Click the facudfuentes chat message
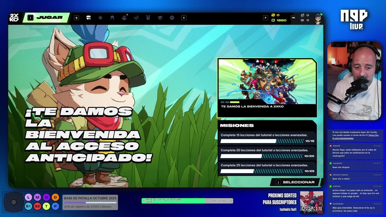 pos(355,207)
